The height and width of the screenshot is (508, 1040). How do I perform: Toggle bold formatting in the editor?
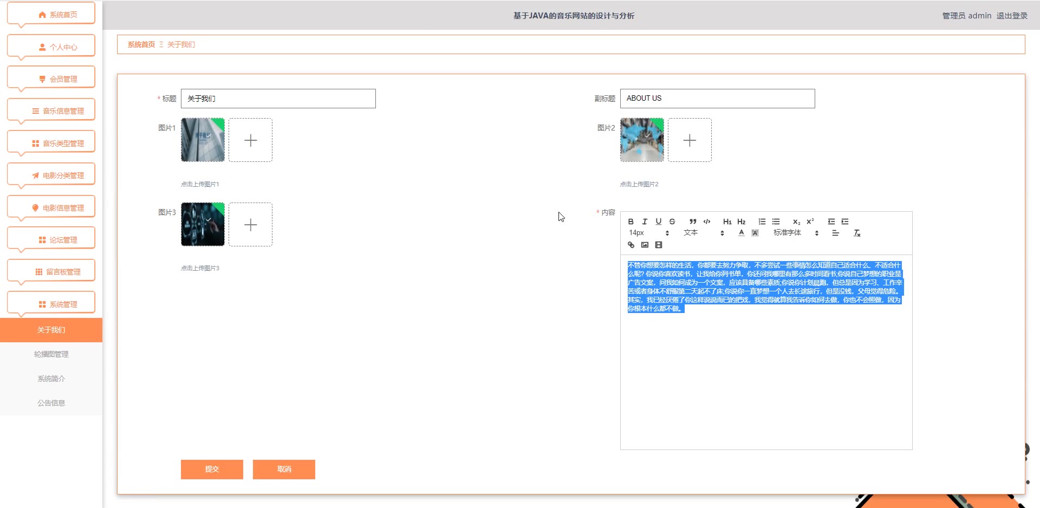(630, 222)
